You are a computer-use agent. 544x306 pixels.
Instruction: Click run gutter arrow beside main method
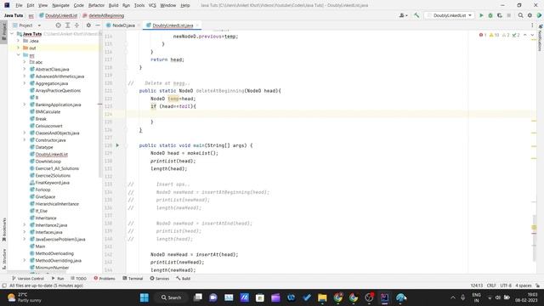pos(117,145)
